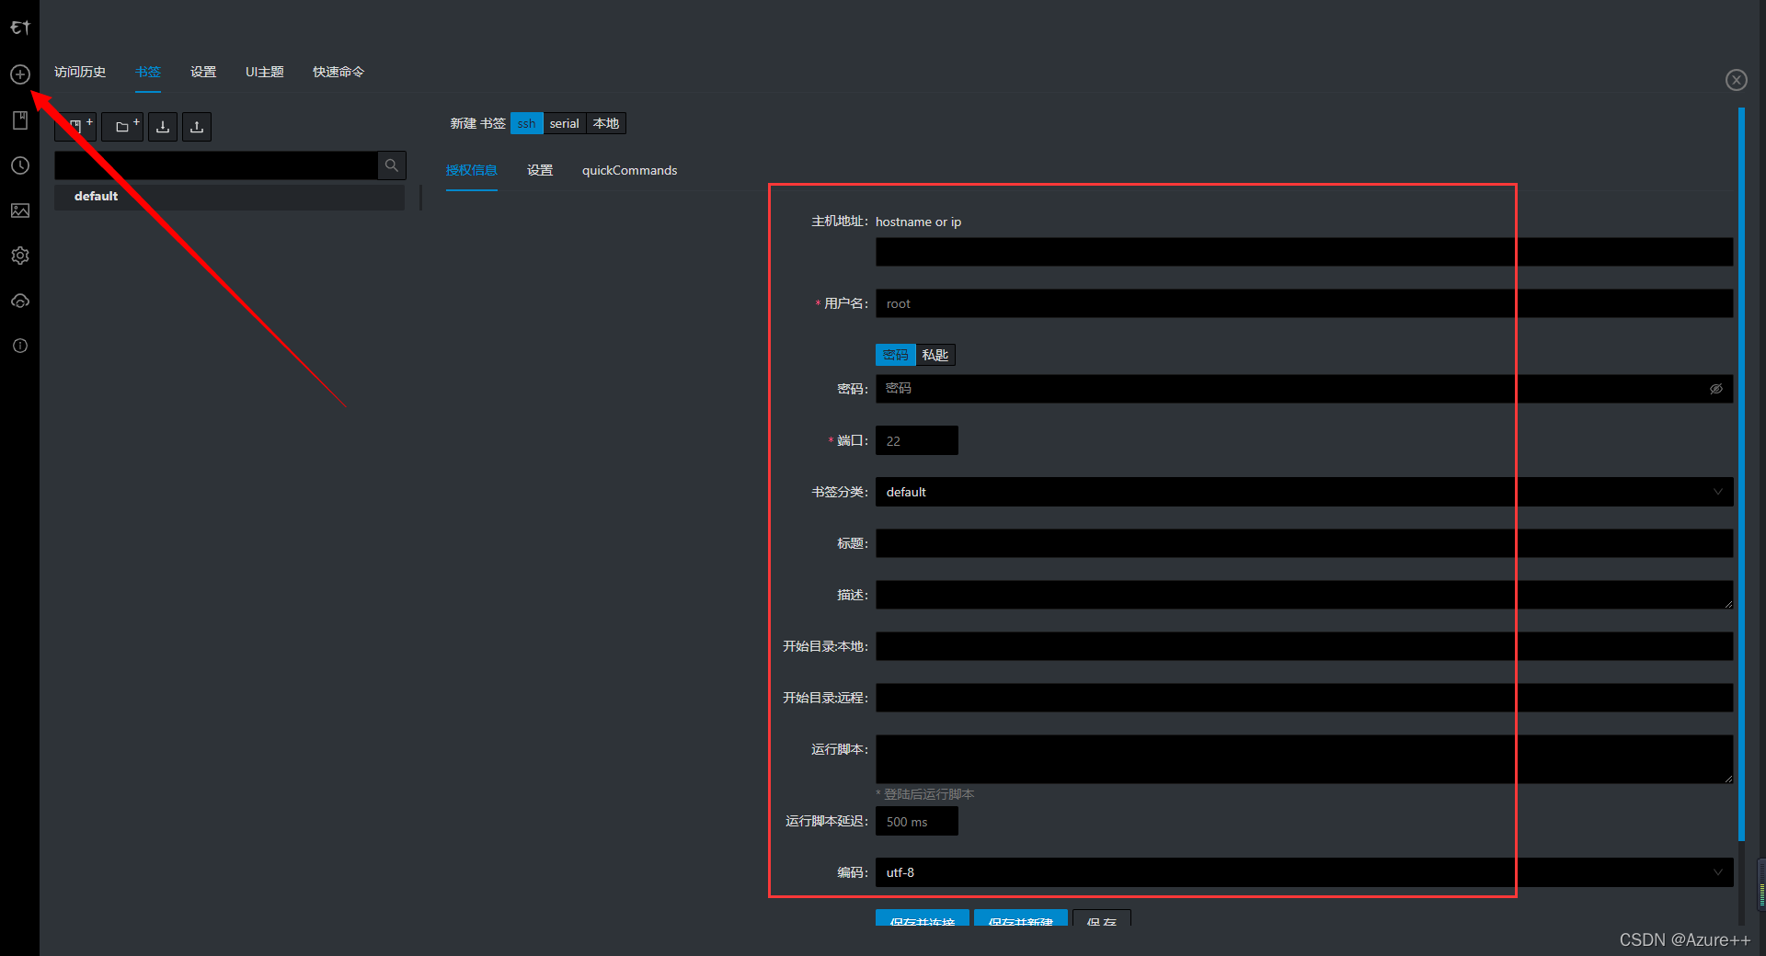This screenshot has height=956, width=1766.
Task: Toggle password visibility with the eye icon
Action: tap(1715, 388)
